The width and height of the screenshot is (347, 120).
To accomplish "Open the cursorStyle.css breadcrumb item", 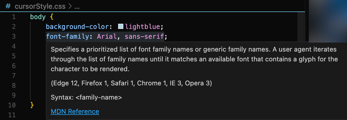I will click(40, 6).
